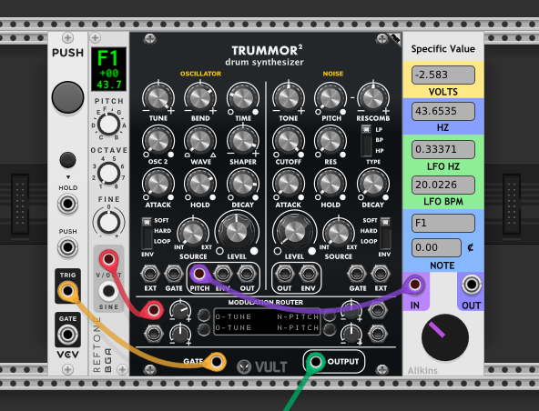Click the LFO BPM value field
This screenshot has height=411, width=539.
click(x=443, y=185)
